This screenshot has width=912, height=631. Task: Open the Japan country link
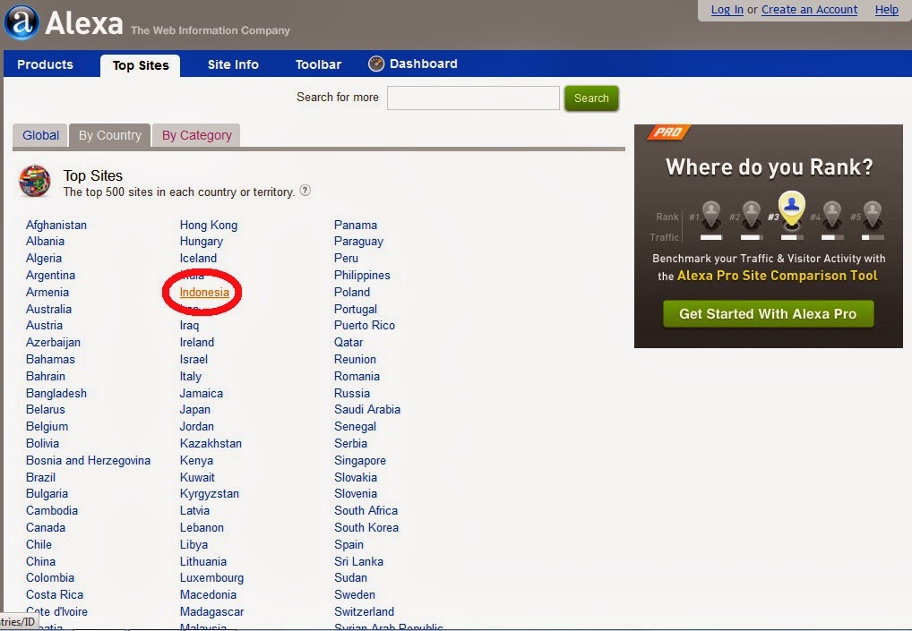(194, 410)
